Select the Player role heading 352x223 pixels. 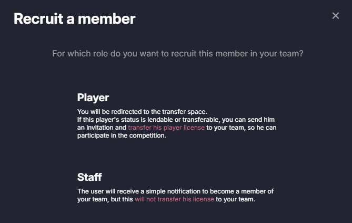(93, 98)
